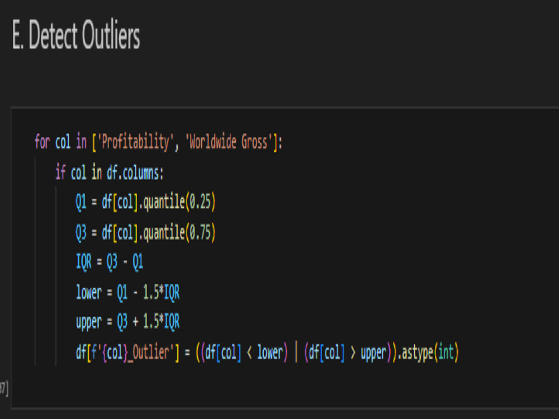The height and width of the screenshot is (419, 559).
Task: Click the '(df[col] < lower)' comparison
Action: 244,353
